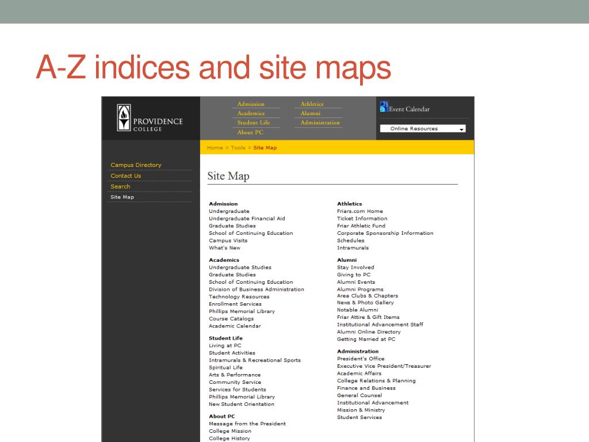Open General Counsel link
This screenshot has width=589, height=442.
pos(359,395)
